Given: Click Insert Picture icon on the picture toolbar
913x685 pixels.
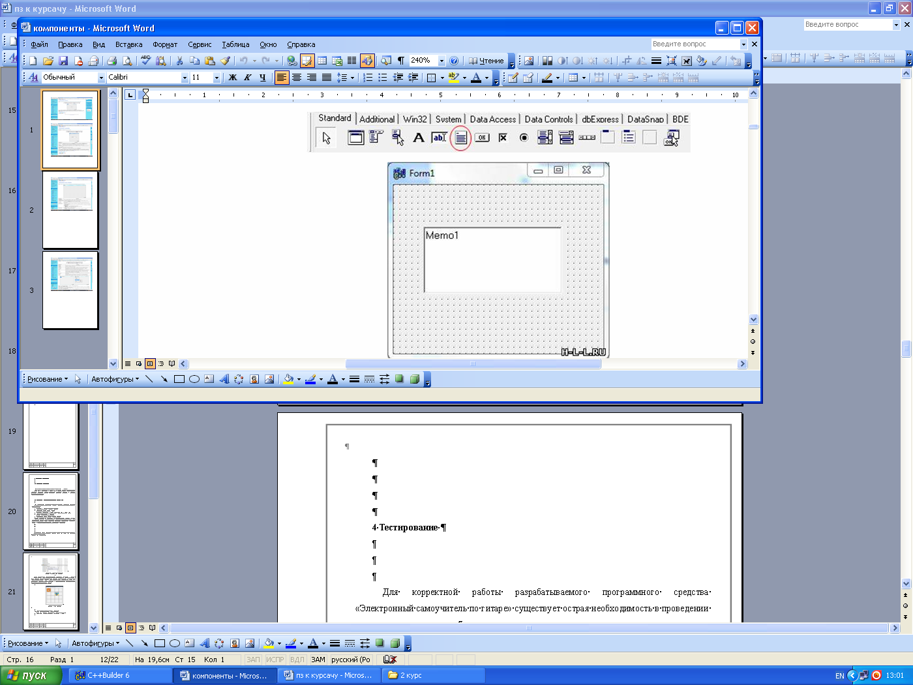Looking at the screenshot, I should point(529,61).
